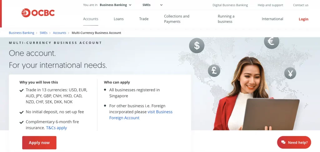Open the Contact us page

pos(301,5)
